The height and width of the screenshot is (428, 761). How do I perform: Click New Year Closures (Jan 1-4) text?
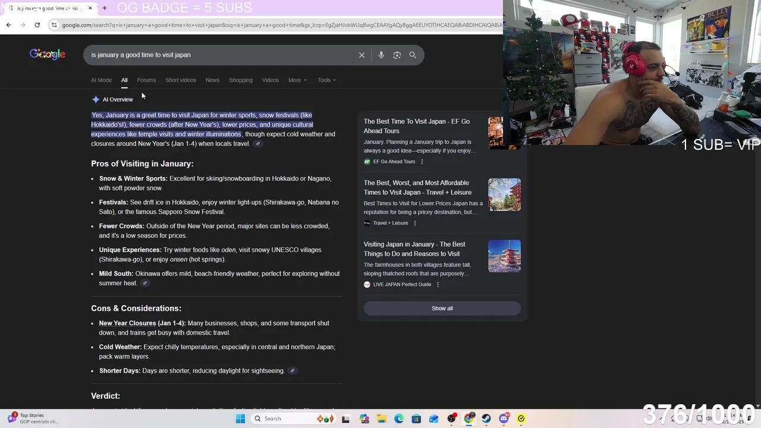(x=143, y=323)
